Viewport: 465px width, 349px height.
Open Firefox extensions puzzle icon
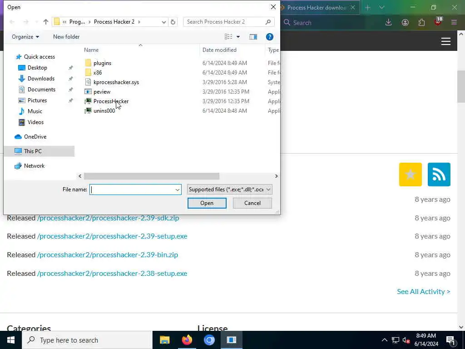[421, 22]
